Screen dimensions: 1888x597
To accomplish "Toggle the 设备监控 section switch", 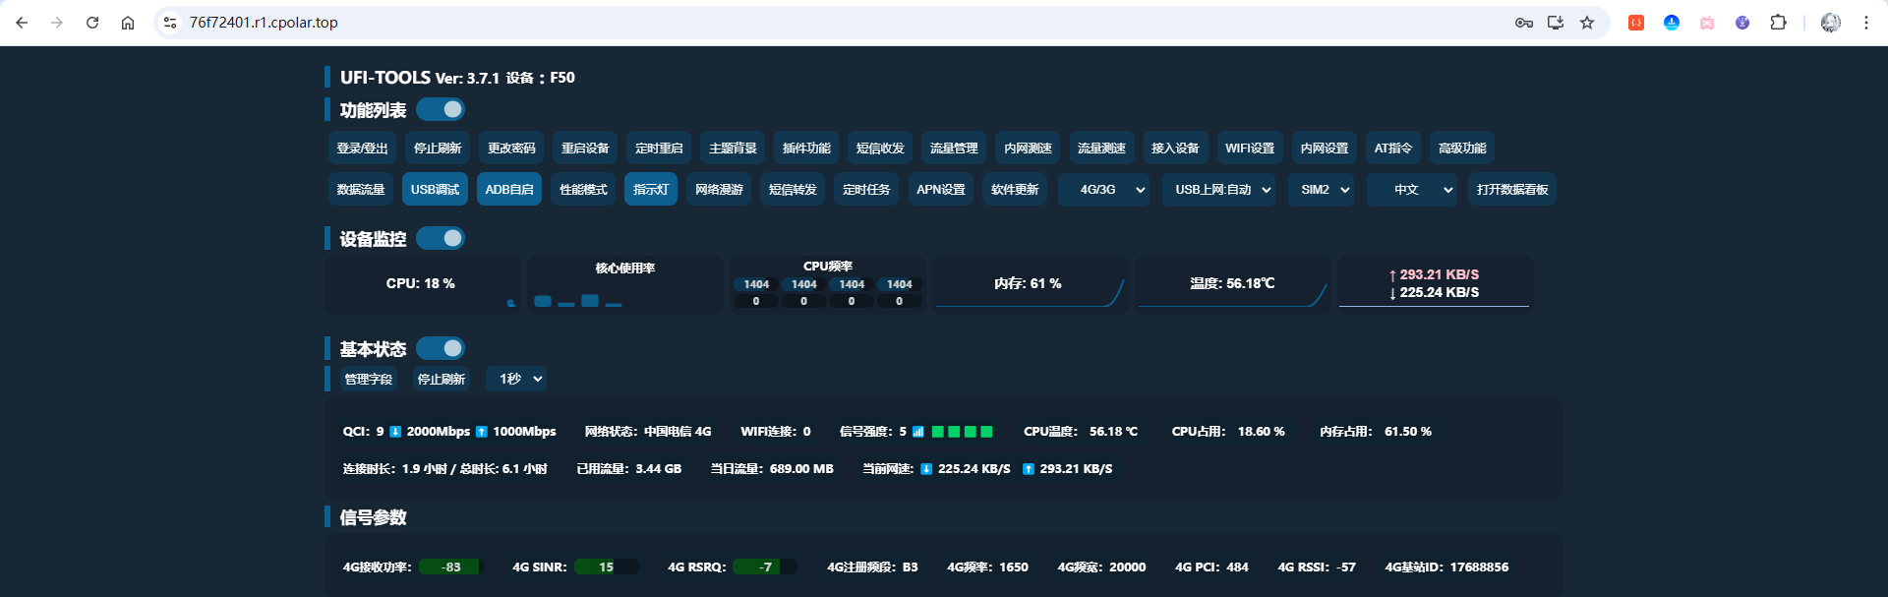I will coord(441,238).
